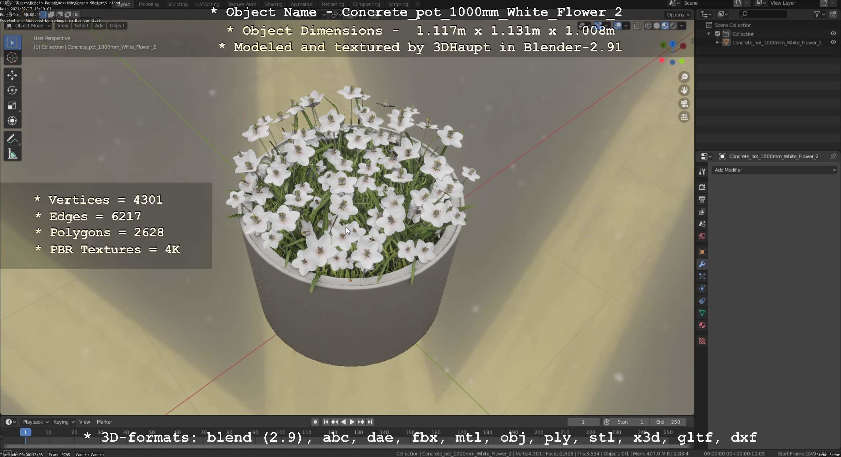Open the Object properties tab

pyautogui.click(x=702, y=252)
